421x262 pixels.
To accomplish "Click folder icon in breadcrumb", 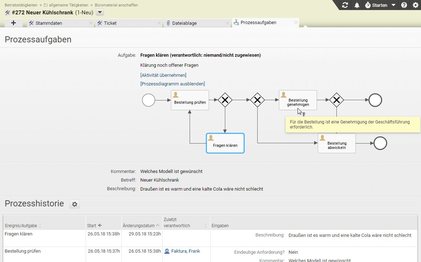I will click(x=46, y=5).
